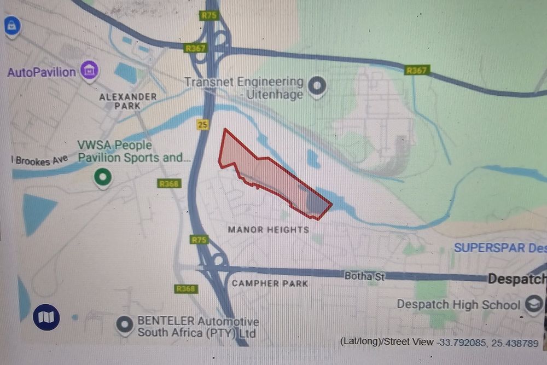Click the BENTELER Automotive location pin
This screenshot has width=547, height=365.
click(x=125, y=325)
